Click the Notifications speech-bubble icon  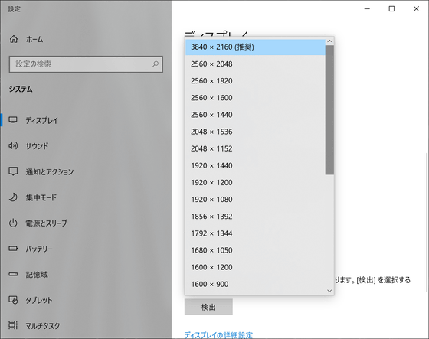[13, 171]
